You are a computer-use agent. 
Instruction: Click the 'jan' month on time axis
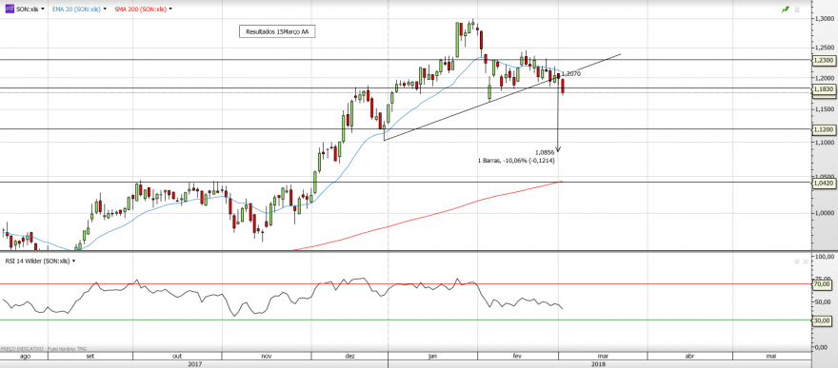click(433, 356)
